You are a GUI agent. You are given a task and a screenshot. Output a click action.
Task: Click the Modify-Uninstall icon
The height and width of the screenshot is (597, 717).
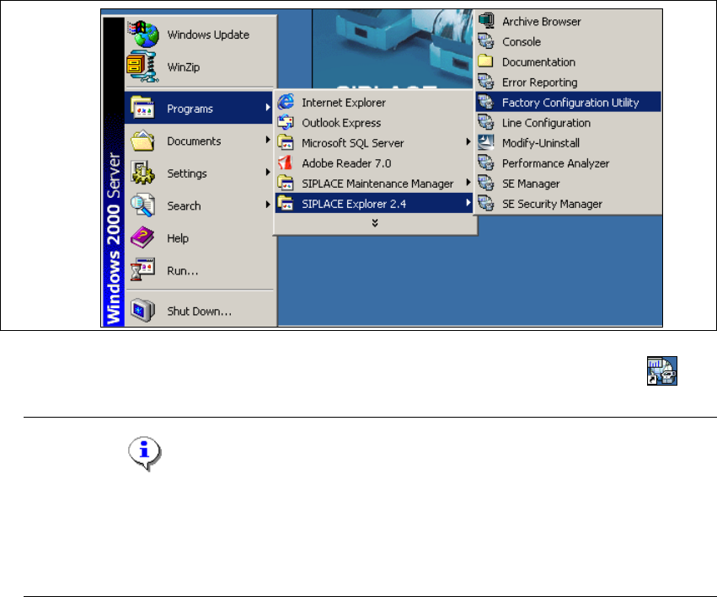click(x=486, y=142)
